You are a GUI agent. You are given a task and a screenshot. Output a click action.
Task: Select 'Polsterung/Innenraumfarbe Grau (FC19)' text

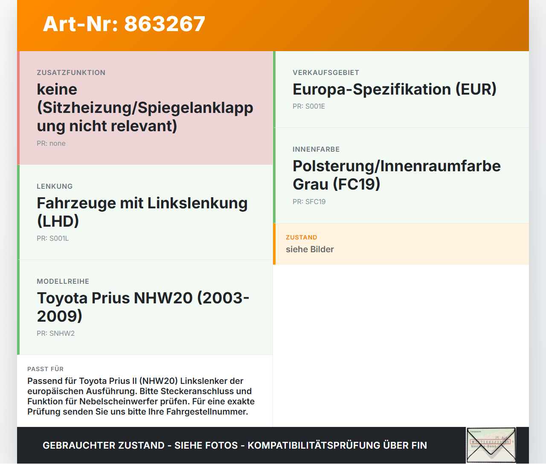coord(397,175)
